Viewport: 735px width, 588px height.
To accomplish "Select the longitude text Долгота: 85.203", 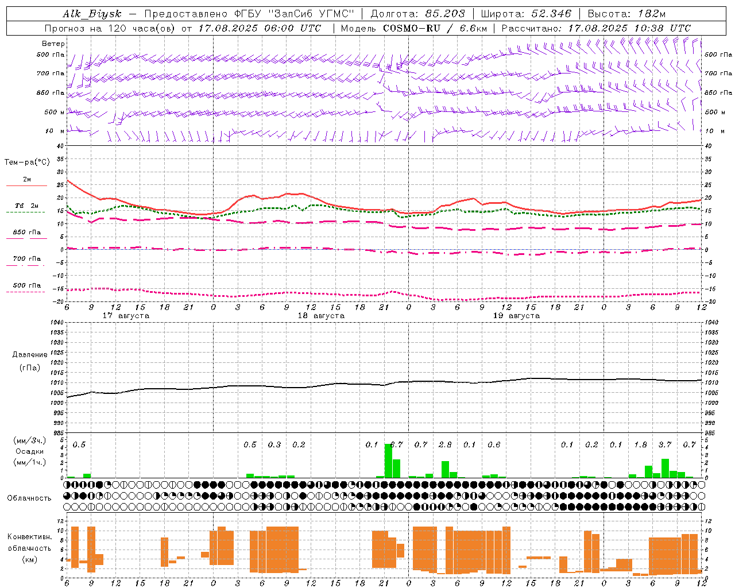I will tap(418, 14).
